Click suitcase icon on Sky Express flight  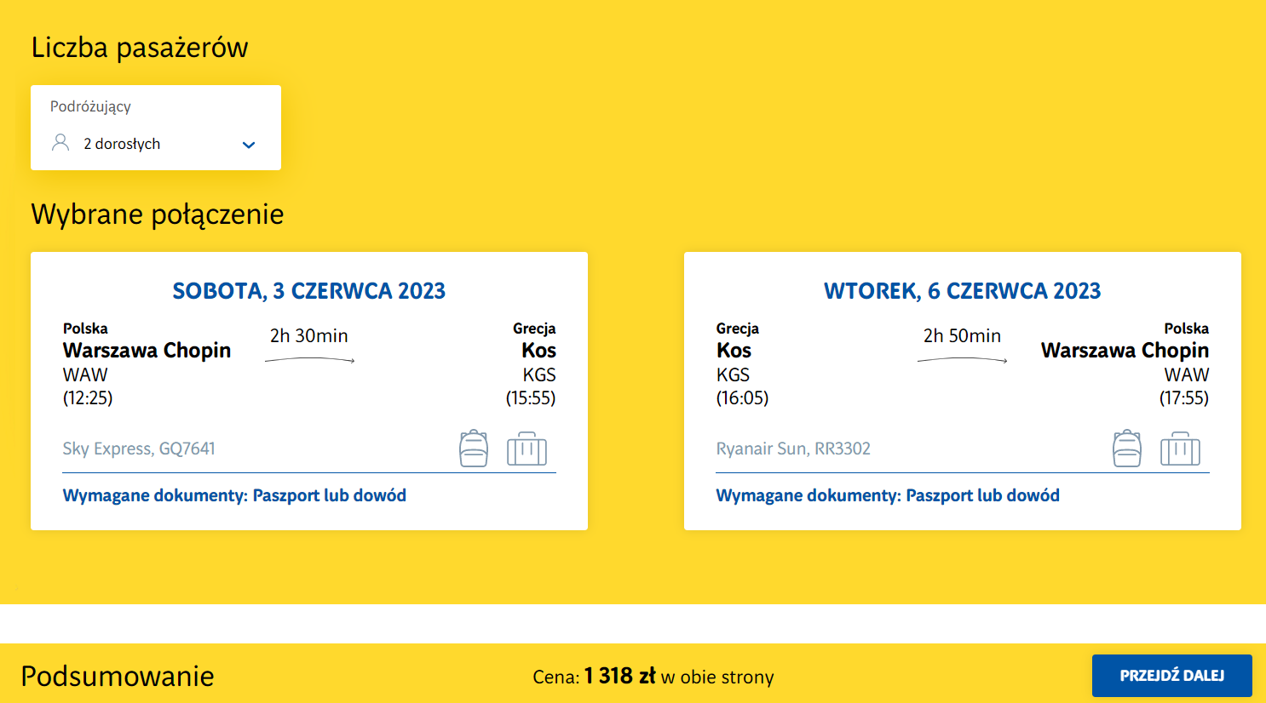[x=527, y=449]
